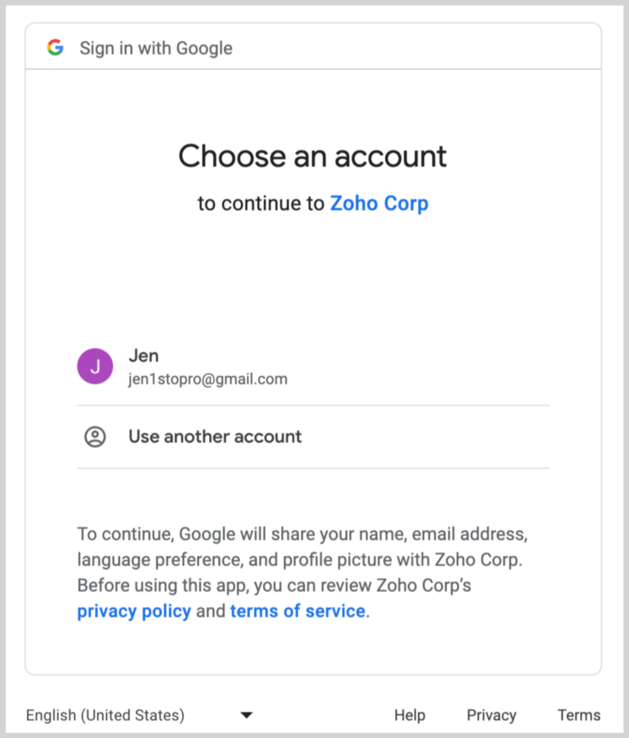Viewport: 629px width, 738px height.
Task: Click Jen's purple J avatar
Action: pyautogui.click(x=95, y=366)
